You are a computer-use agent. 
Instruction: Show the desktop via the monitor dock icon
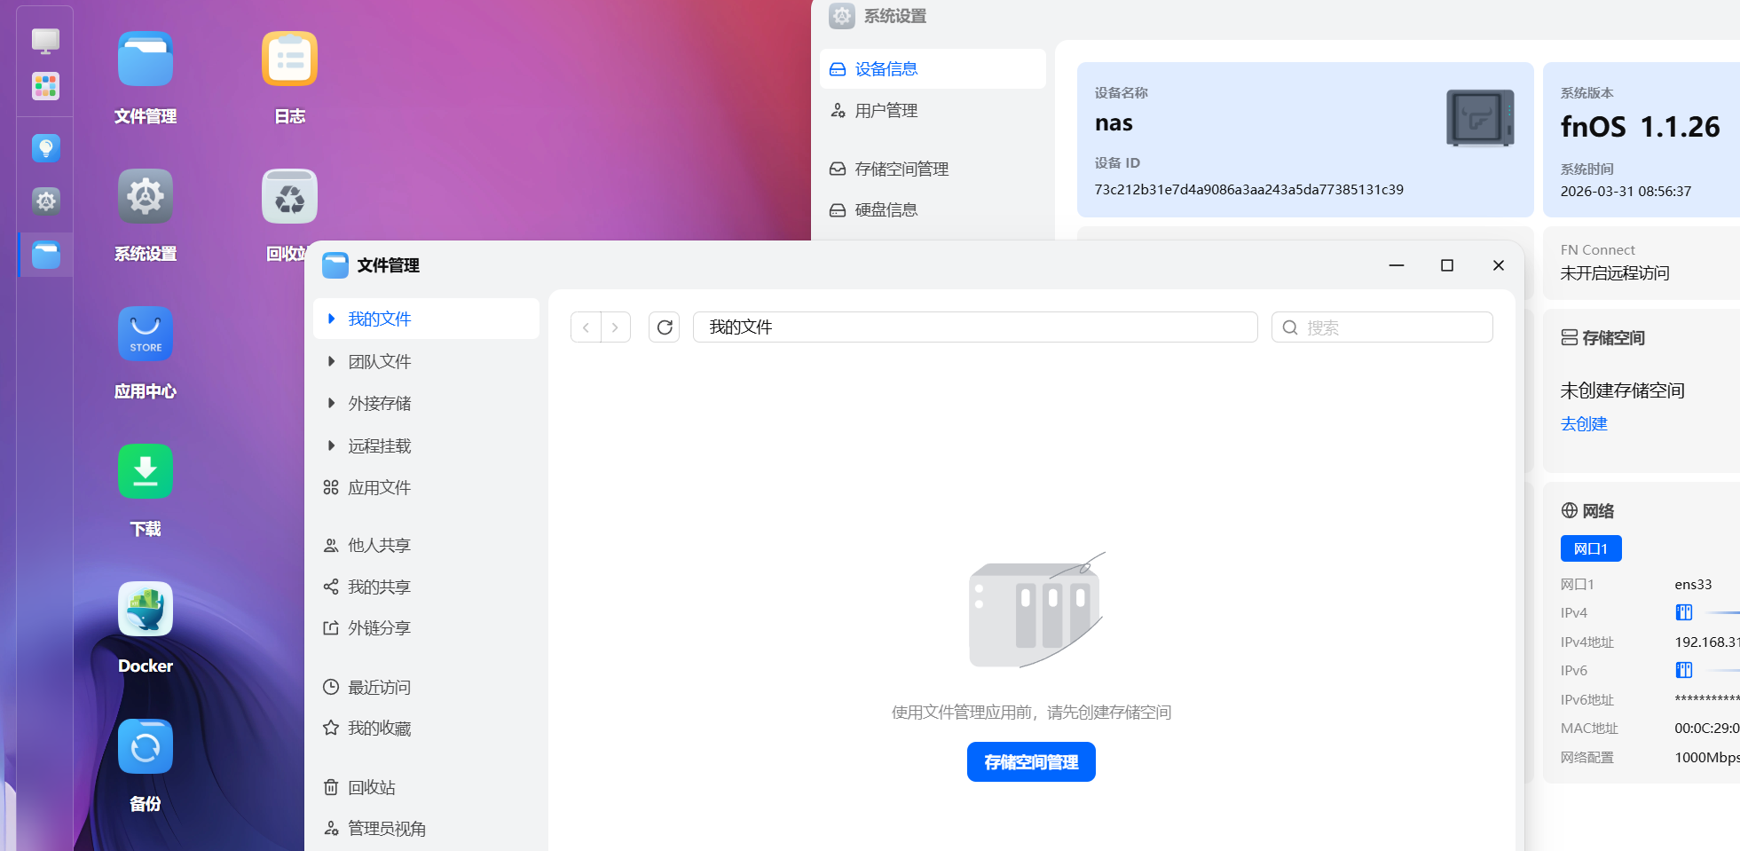[x=44, y=40]
